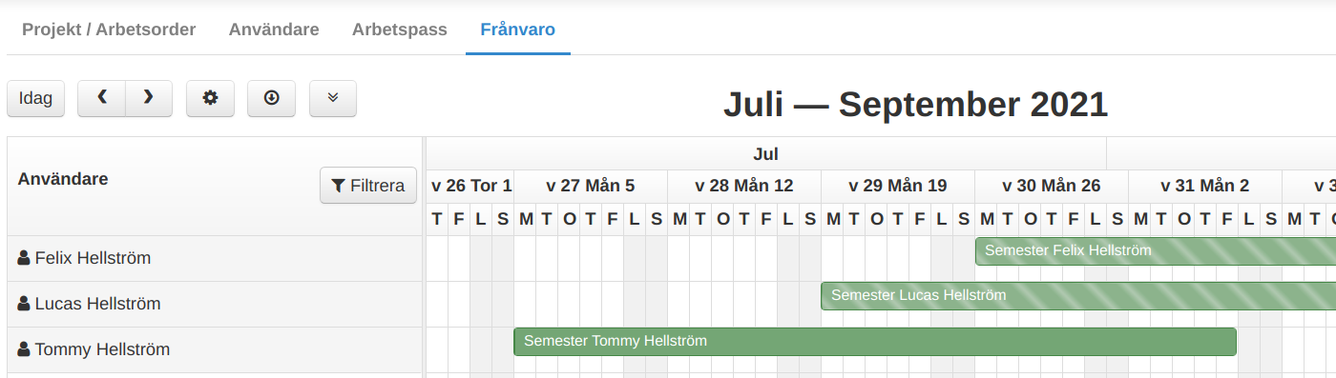Click week header v 30 Mån 26
The width and height of the screenshot is (1336, 378).
coord(1052,186)
